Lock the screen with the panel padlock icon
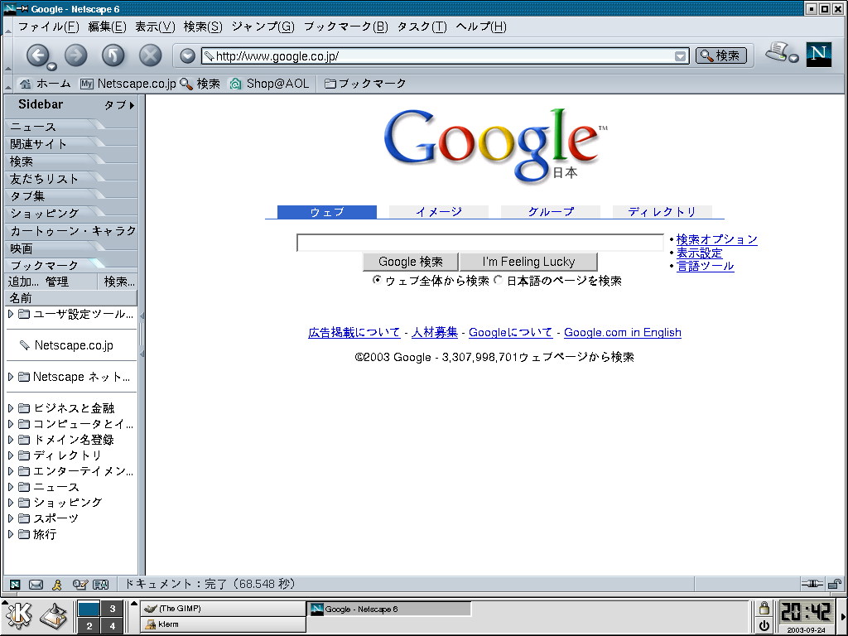This screenshot has width=848, height=636. click(764, 609)
